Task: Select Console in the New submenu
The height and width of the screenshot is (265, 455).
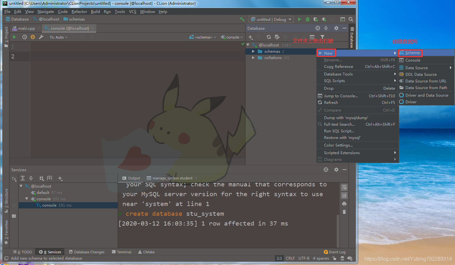Action: coord(427,60)
